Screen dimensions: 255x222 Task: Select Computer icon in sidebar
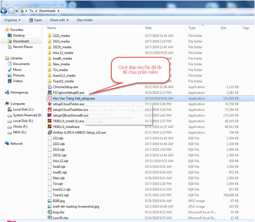click(x=7, y=104)
